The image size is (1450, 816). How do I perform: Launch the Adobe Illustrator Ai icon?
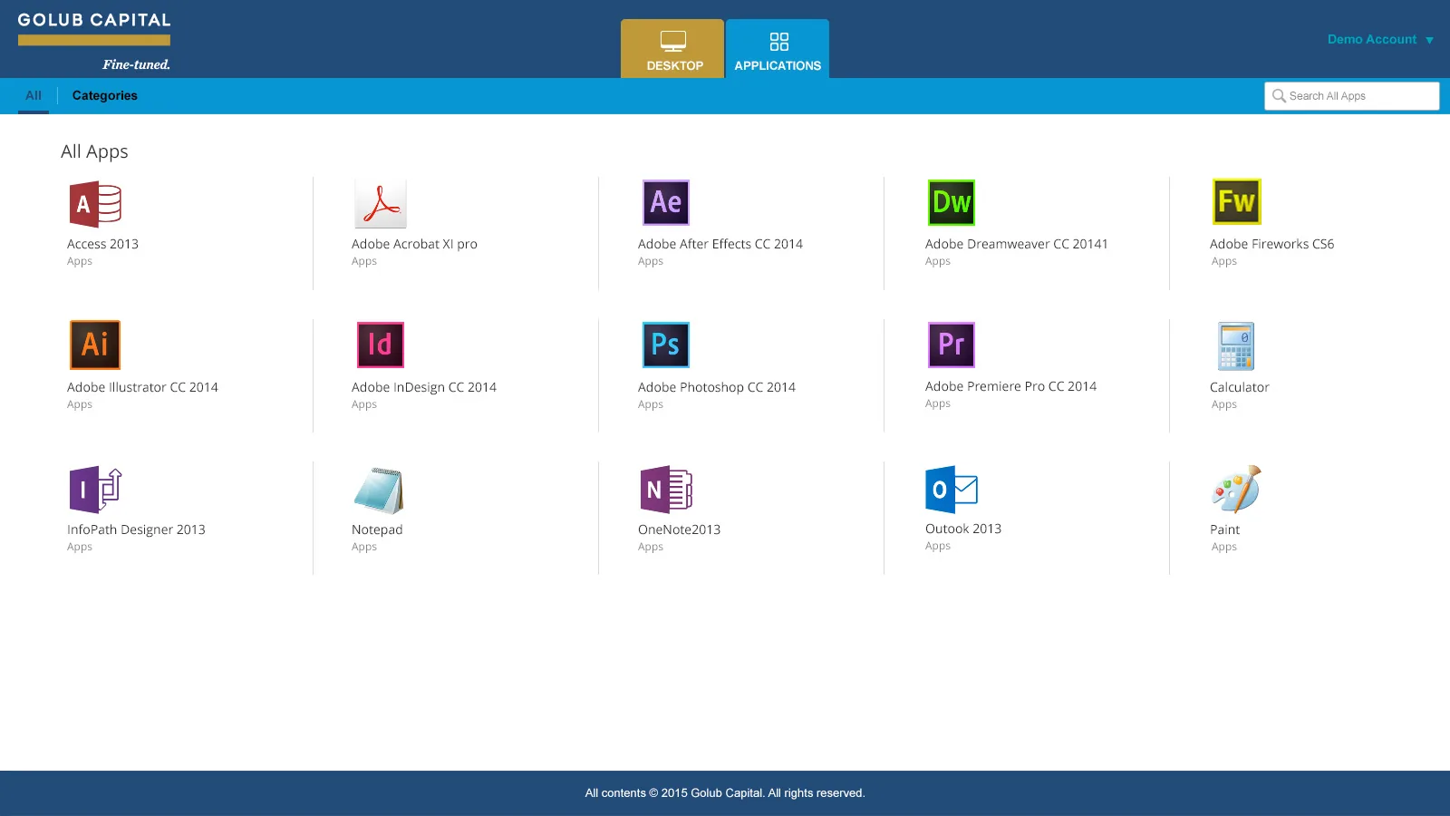point(95,345)
